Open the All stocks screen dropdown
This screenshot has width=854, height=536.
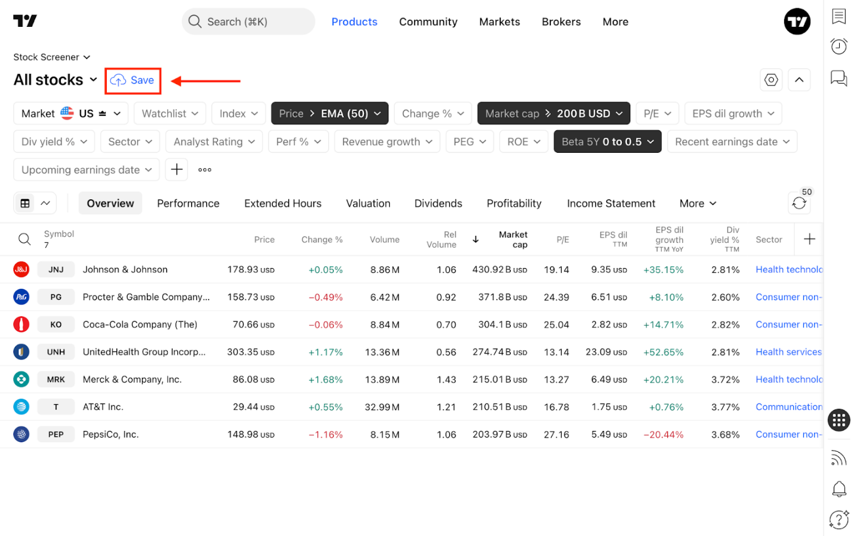[x=56, y=80]
